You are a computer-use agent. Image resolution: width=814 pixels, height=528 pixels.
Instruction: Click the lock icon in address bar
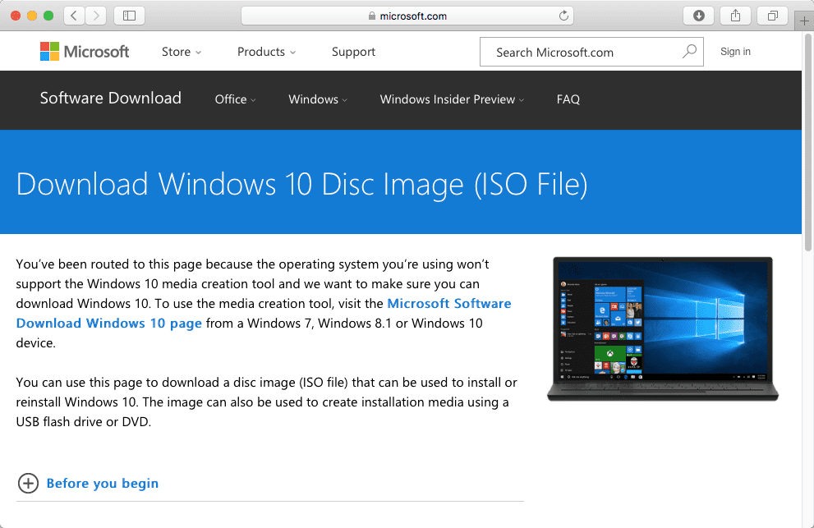pyautogui.click(x=372, y=16)
